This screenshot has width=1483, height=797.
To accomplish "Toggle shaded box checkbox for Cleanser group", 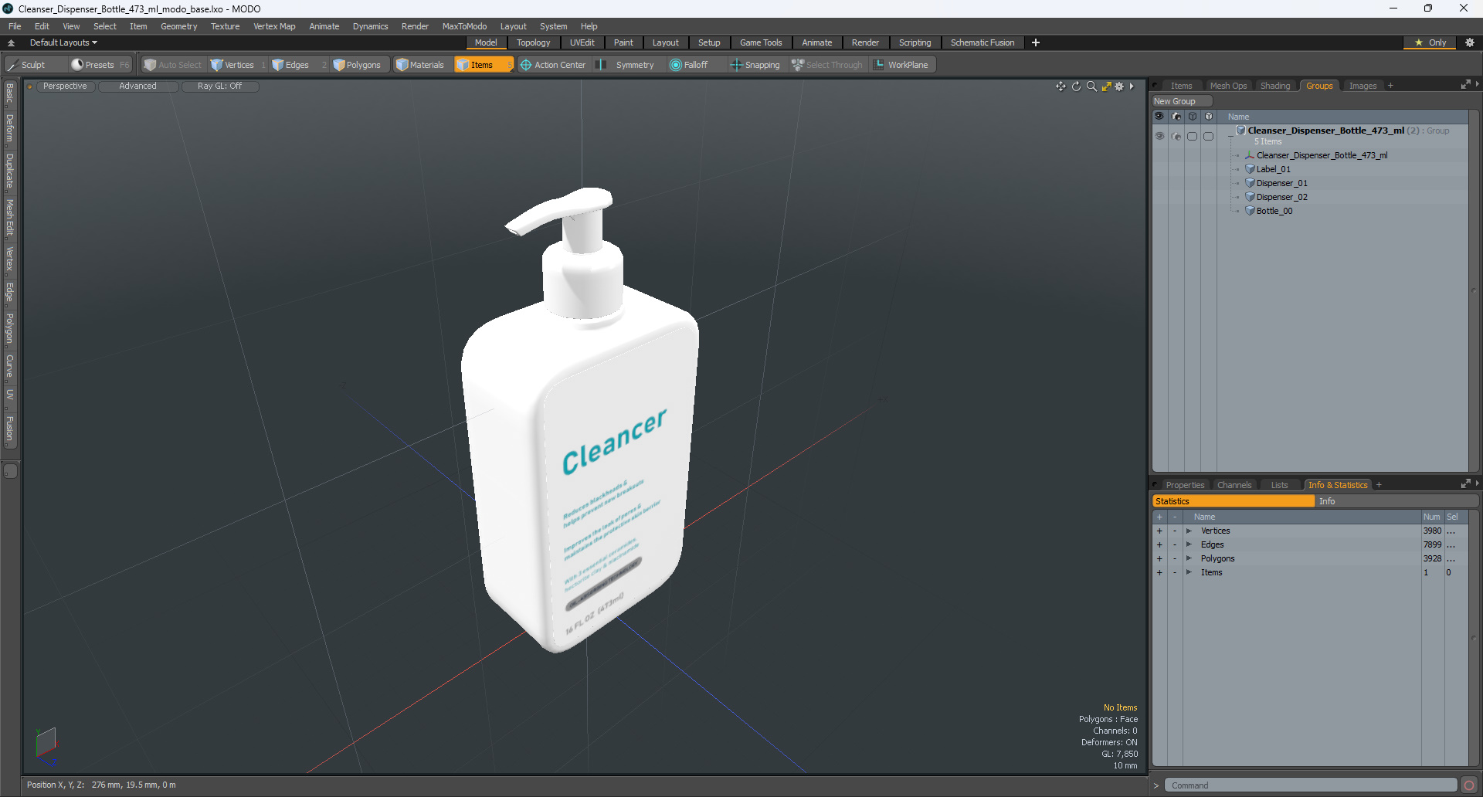I will point(1209,136).
